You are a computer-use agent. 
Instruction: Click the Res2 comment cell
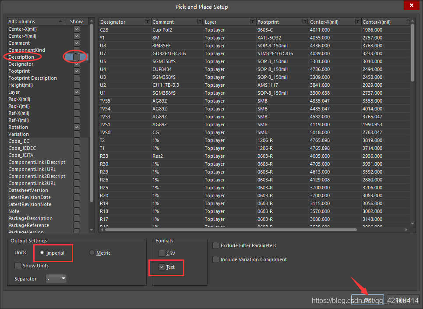tap(177, 156)
